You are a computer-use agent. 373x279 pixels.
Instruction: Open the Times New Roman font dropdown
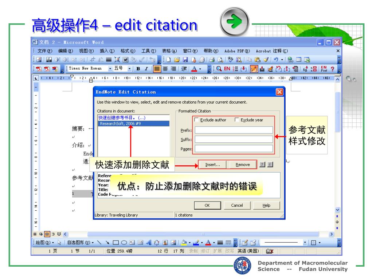pyautogui.click(x=110, y=69)
